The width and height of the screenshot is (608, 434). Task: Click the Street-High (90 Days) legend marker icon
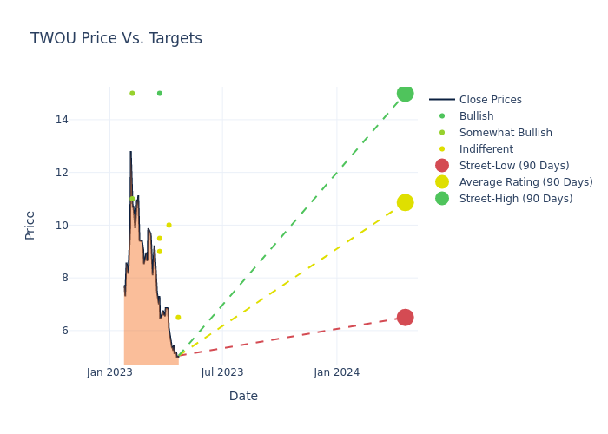pyautogui.click(x=442, y=199)
